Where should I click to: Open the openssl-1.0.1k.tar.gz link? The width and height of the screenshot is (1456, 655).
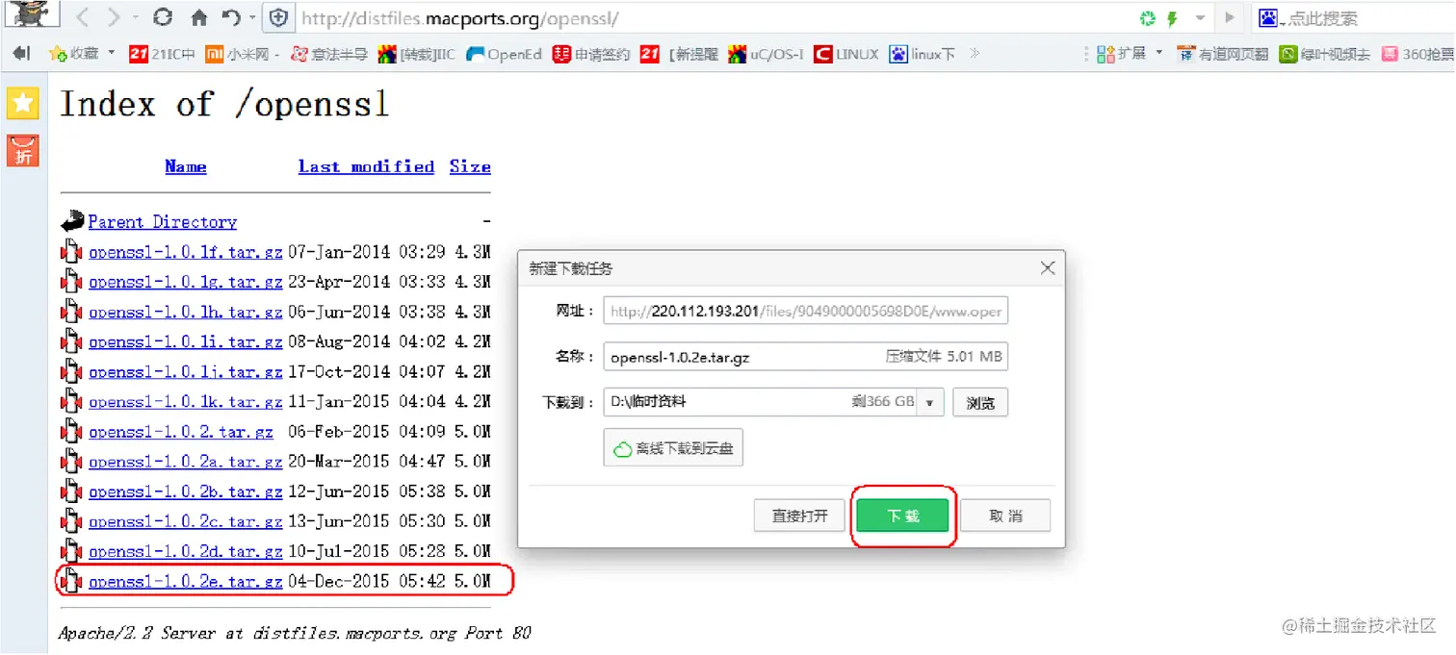[x=186, y=401]
